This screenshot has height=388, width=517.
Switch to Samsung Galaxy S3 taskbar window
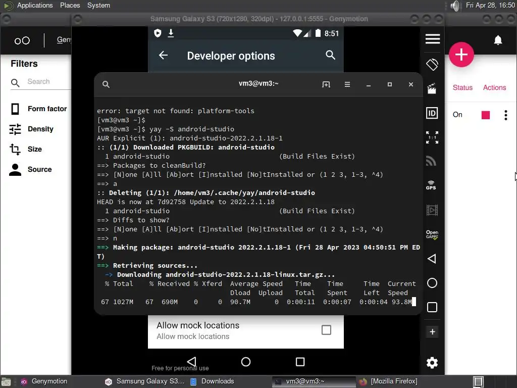[144, 381]
